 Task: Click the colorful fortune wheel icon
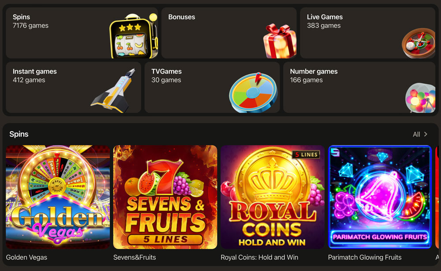pyautogui.click(x=254, y=93)
